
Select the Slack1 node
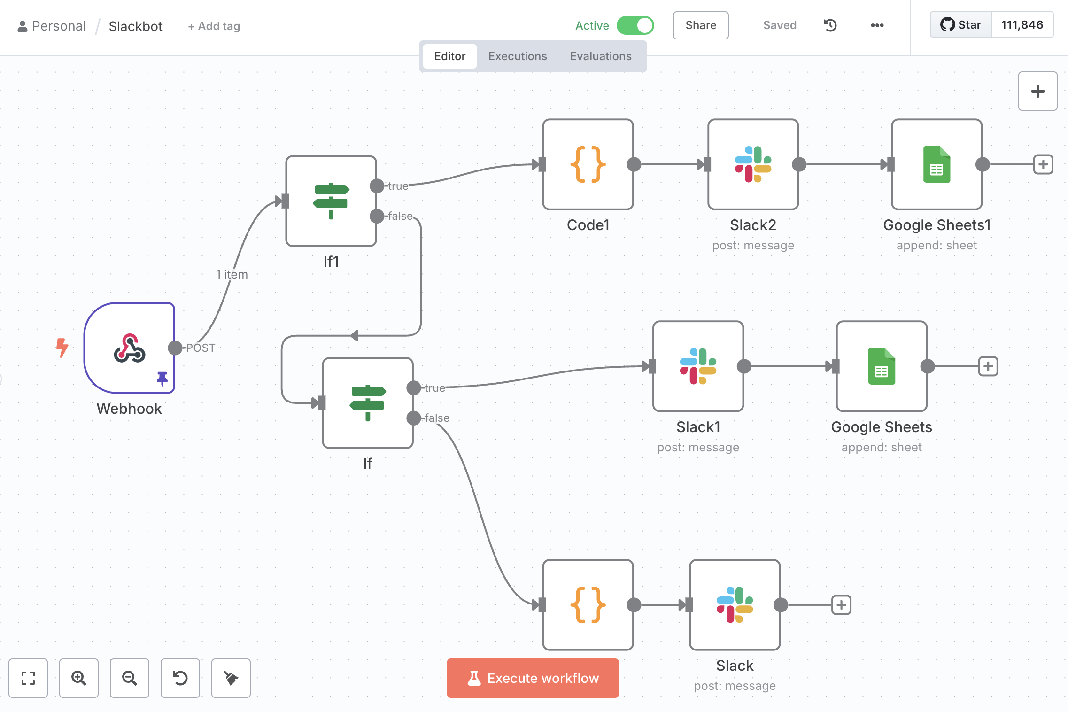(698, 366)
